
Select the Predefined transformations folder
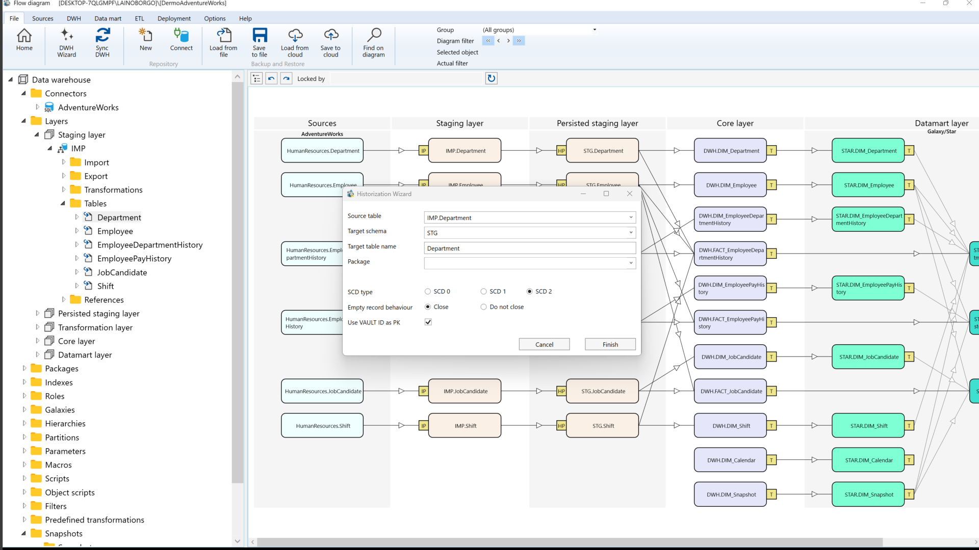[94, 519]
